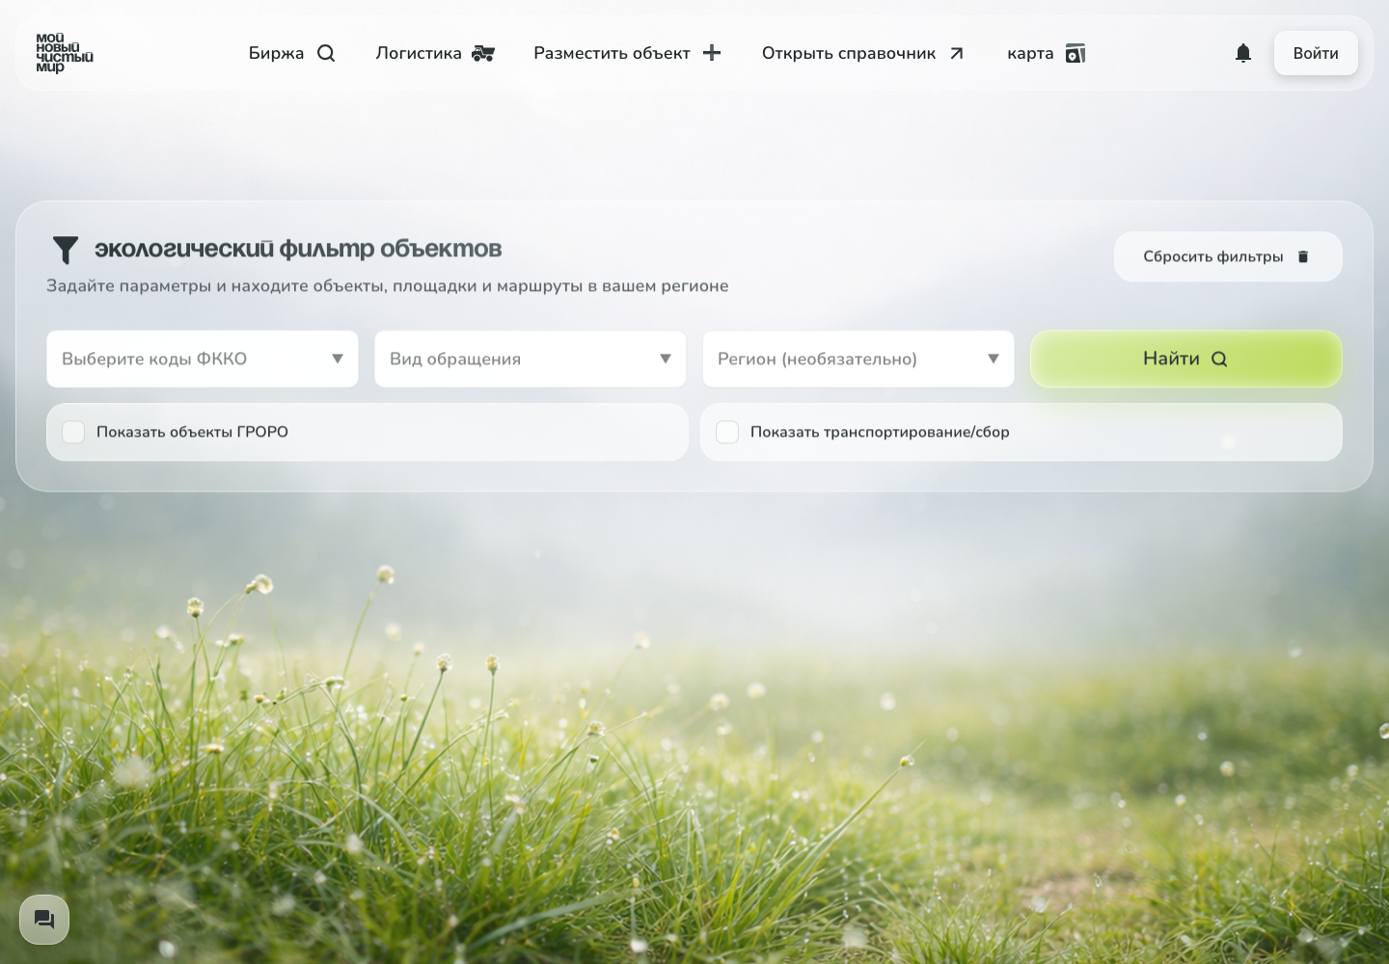The image size is (1389, 964).
Task: Click the Показать транспортирование/сбор label
Action: [x=880, y=432]
